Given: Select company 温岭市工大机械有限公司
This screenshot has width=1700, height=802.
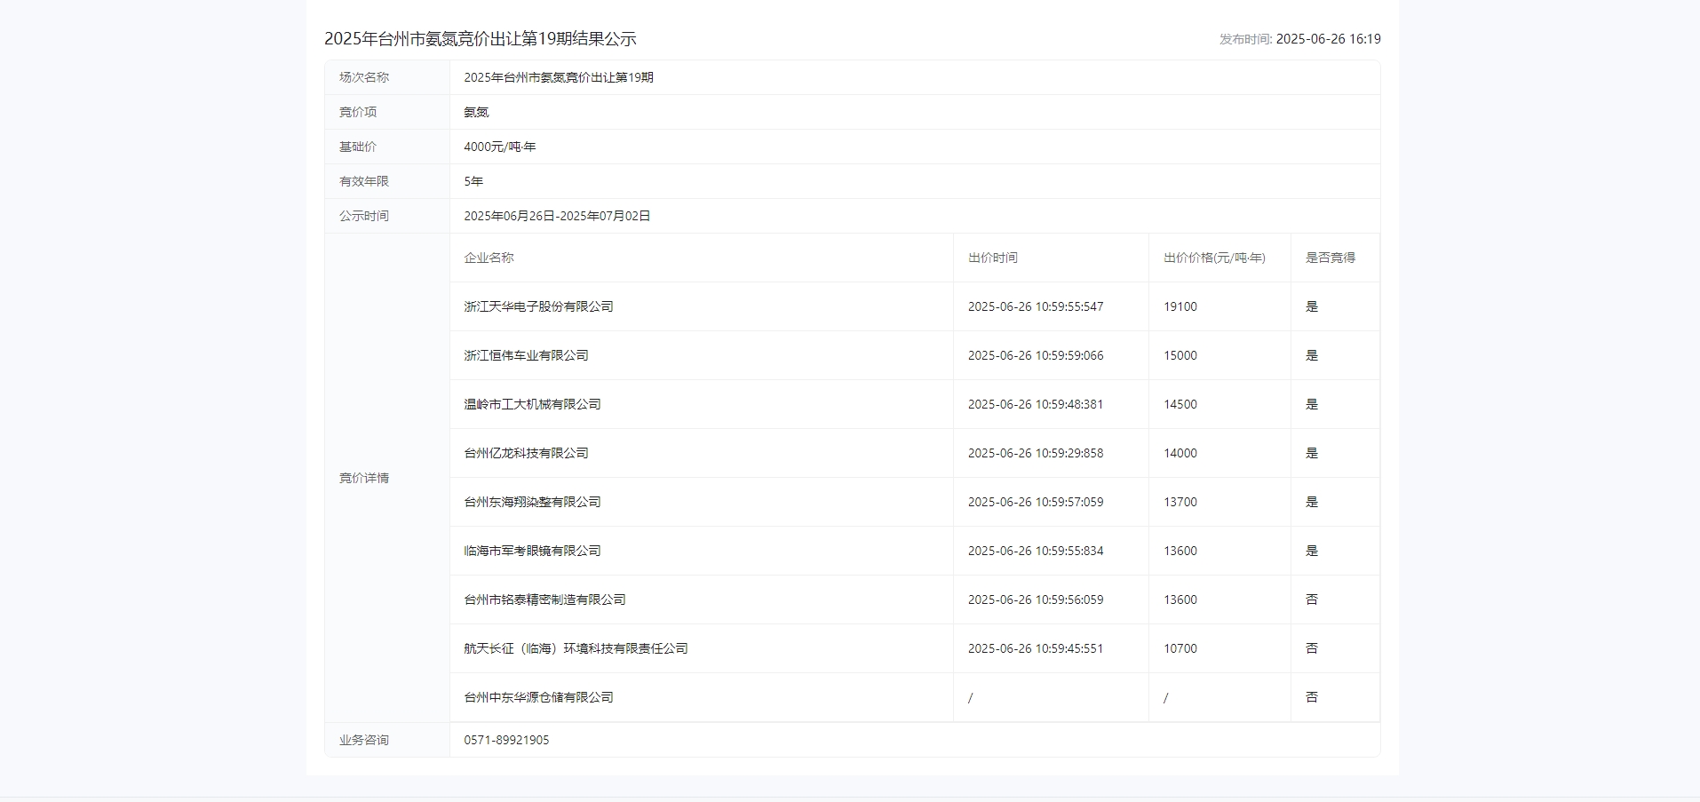Looking at the screenshot, I should pos(532,404).
